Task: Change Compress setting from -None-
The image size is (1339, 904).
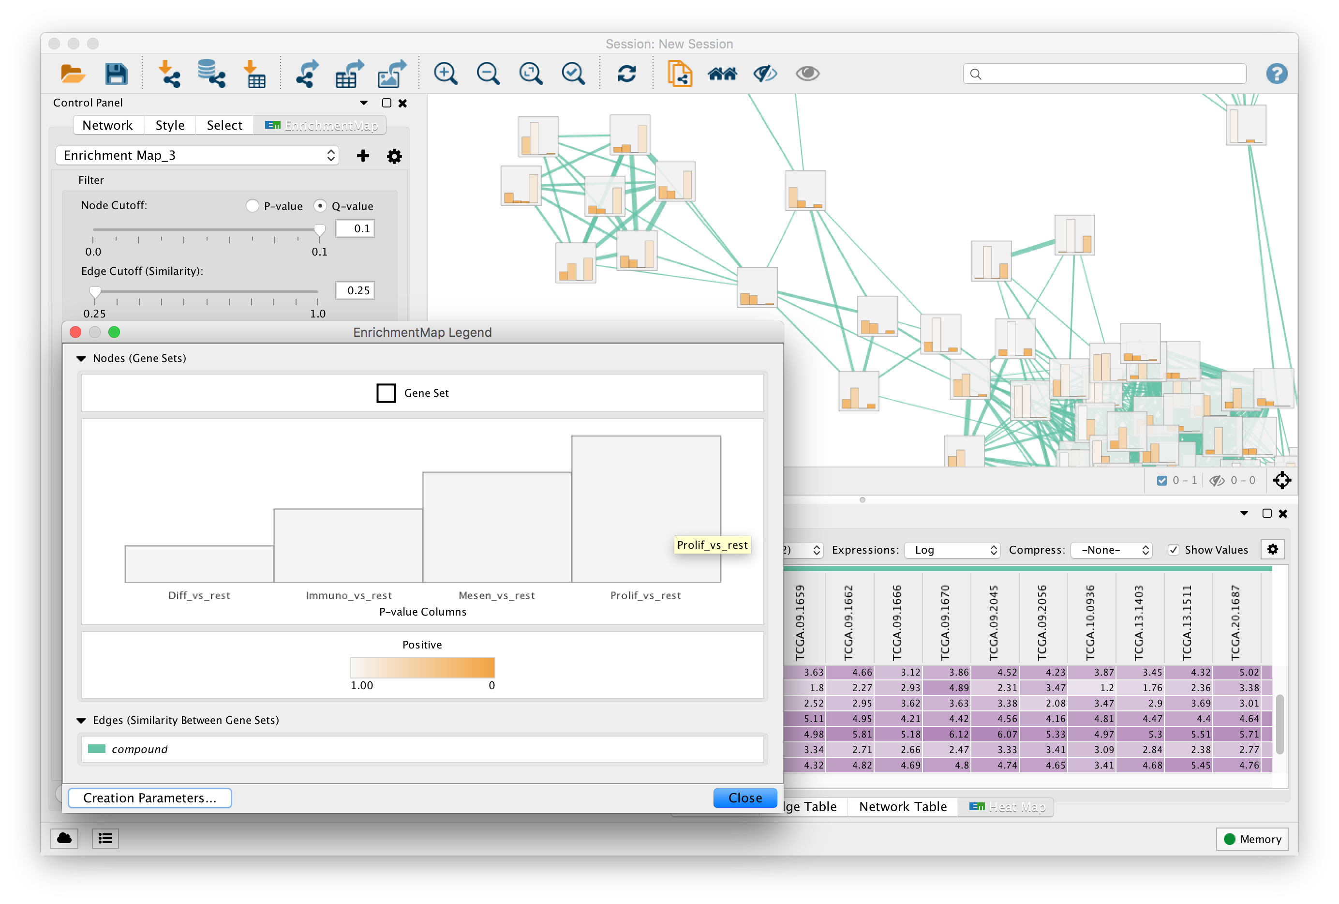Action: 1111,550
